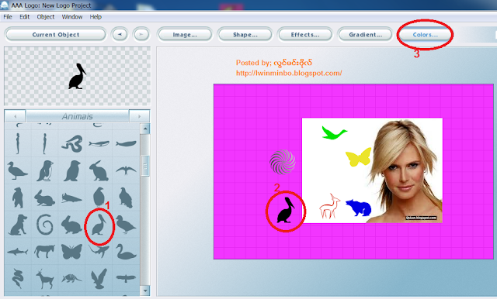Select the blue bear on the canvas

pos(359,208)
